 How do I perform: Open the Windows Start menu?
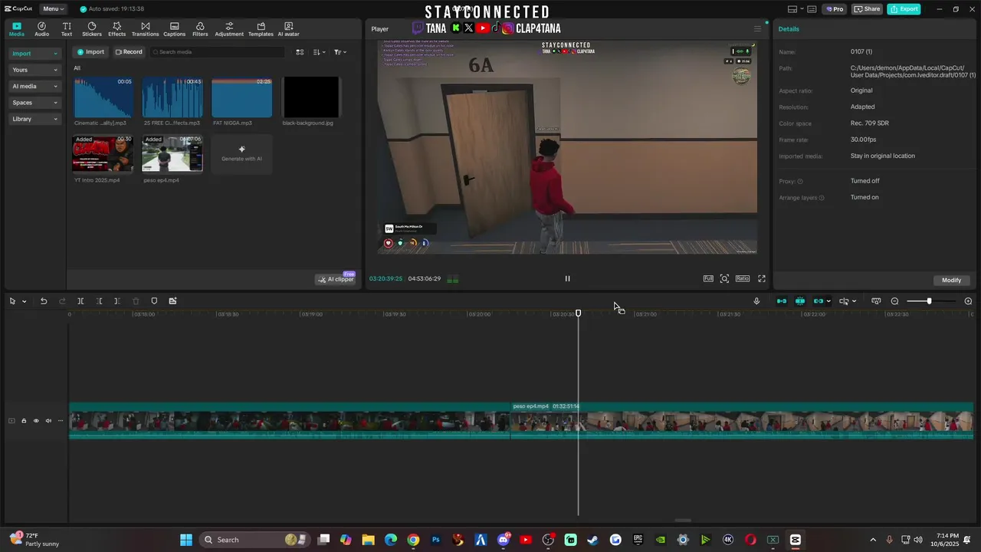pyautogui.click(x=186, y=540)
